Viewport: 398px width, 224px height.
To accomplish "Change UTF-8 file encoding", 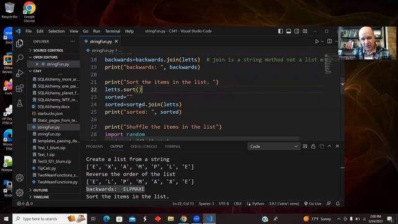I will (224, 203).
